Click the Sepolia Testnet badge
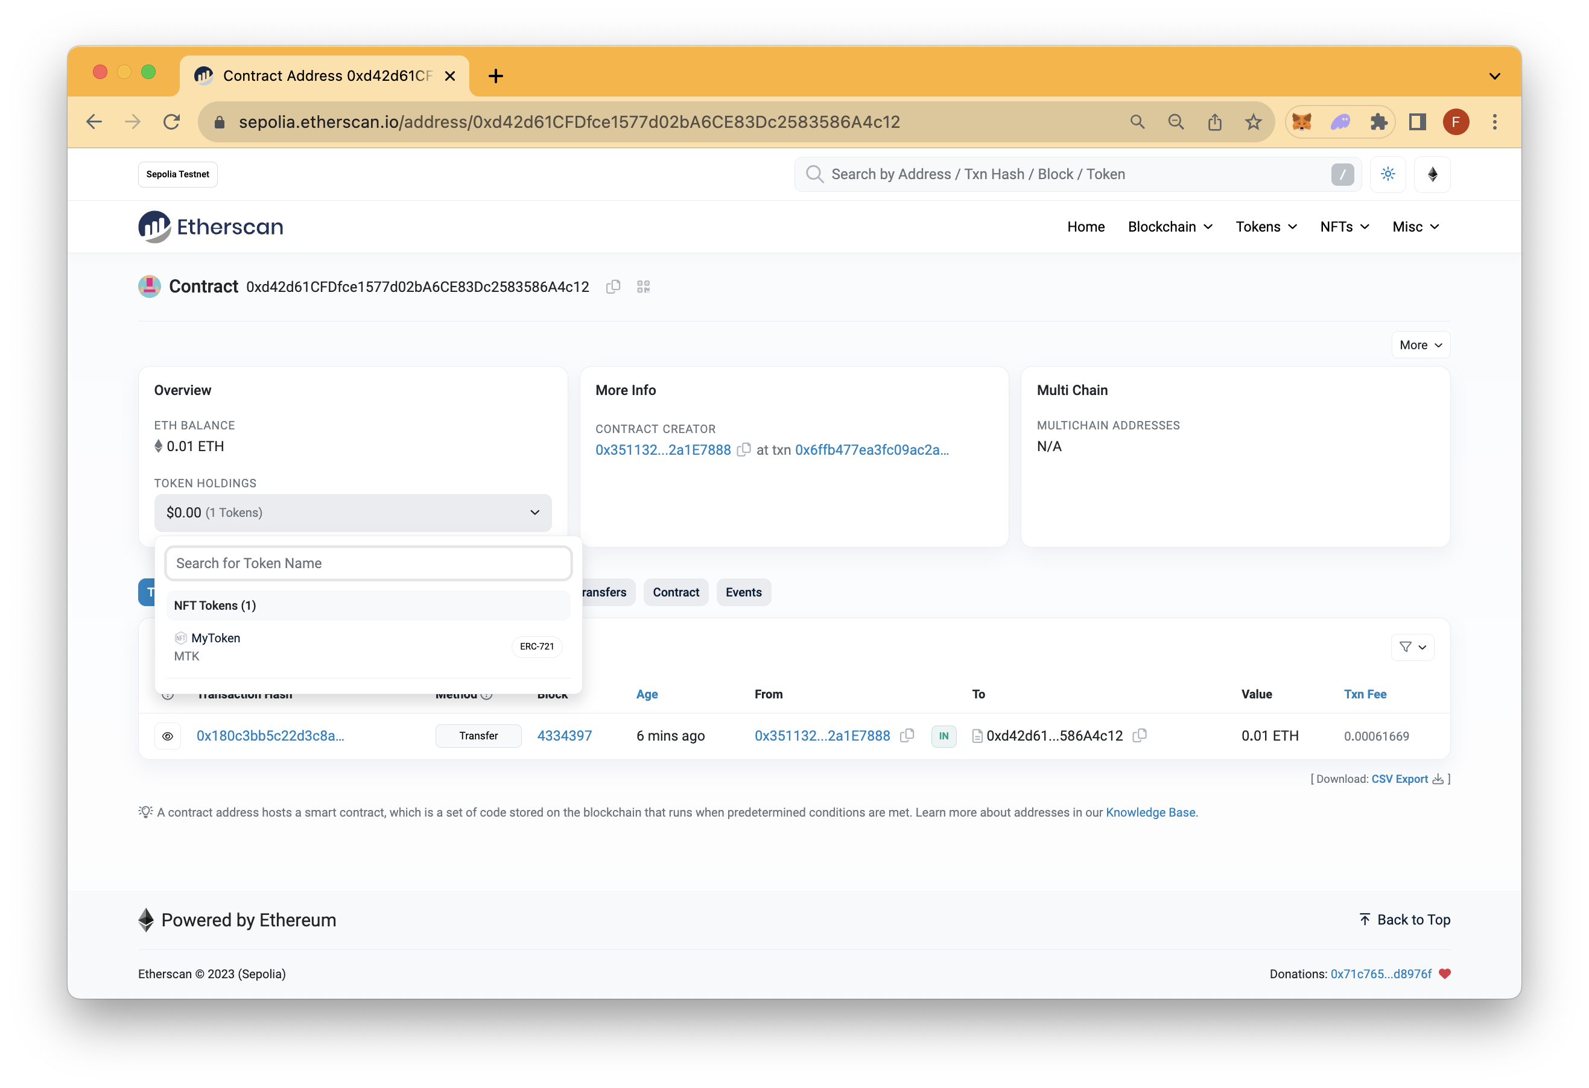 178,174
